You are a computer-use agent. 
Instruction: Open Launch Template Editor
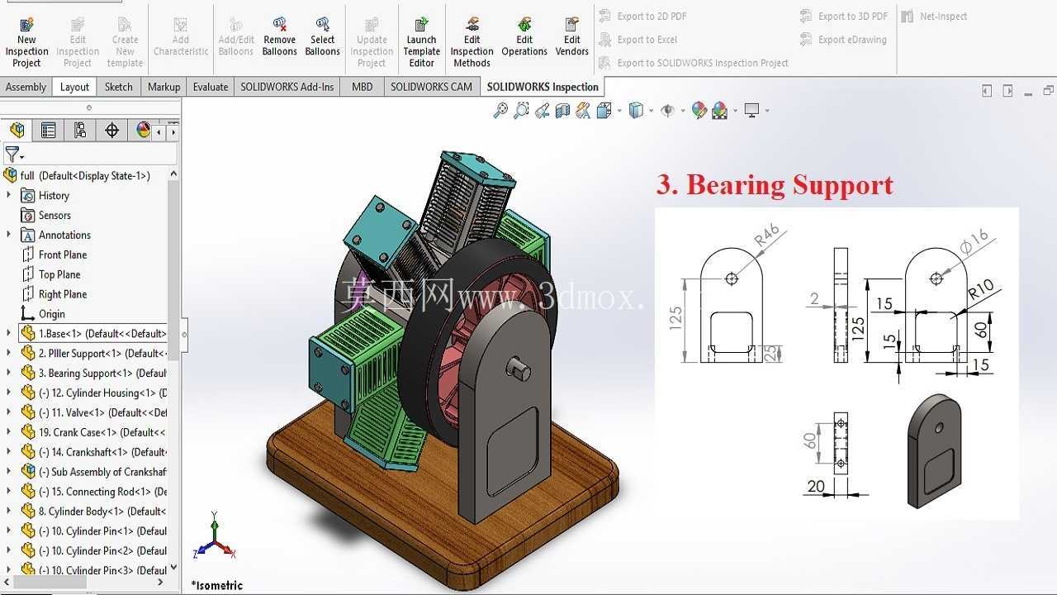tap(422, 41)
